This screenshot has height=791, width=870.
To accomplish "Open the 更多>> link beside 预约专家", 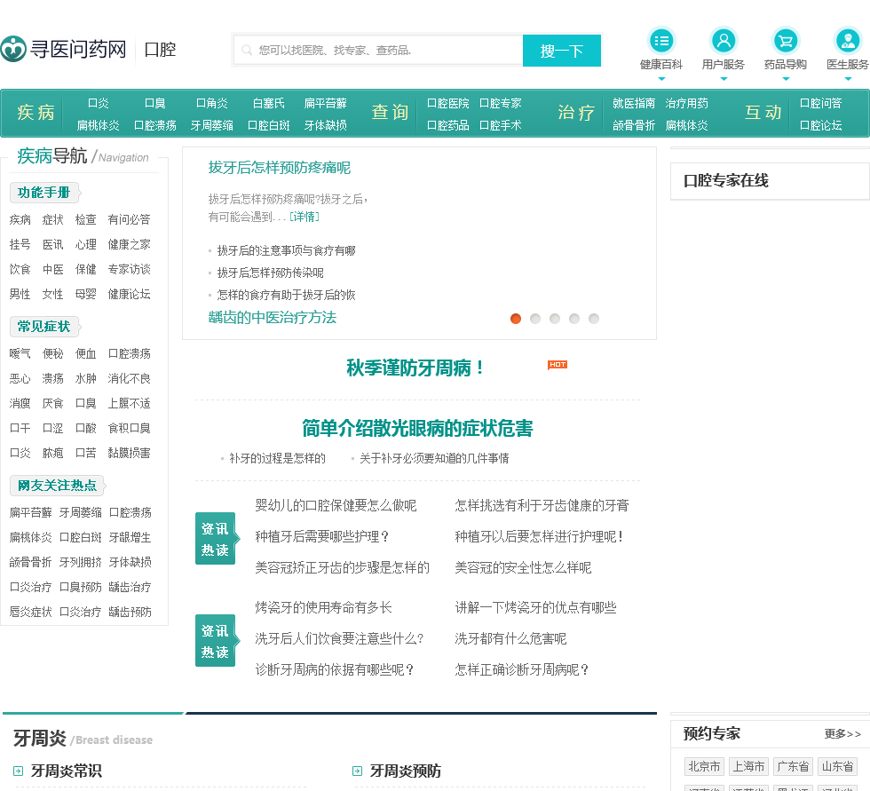I will coord(842,734).
